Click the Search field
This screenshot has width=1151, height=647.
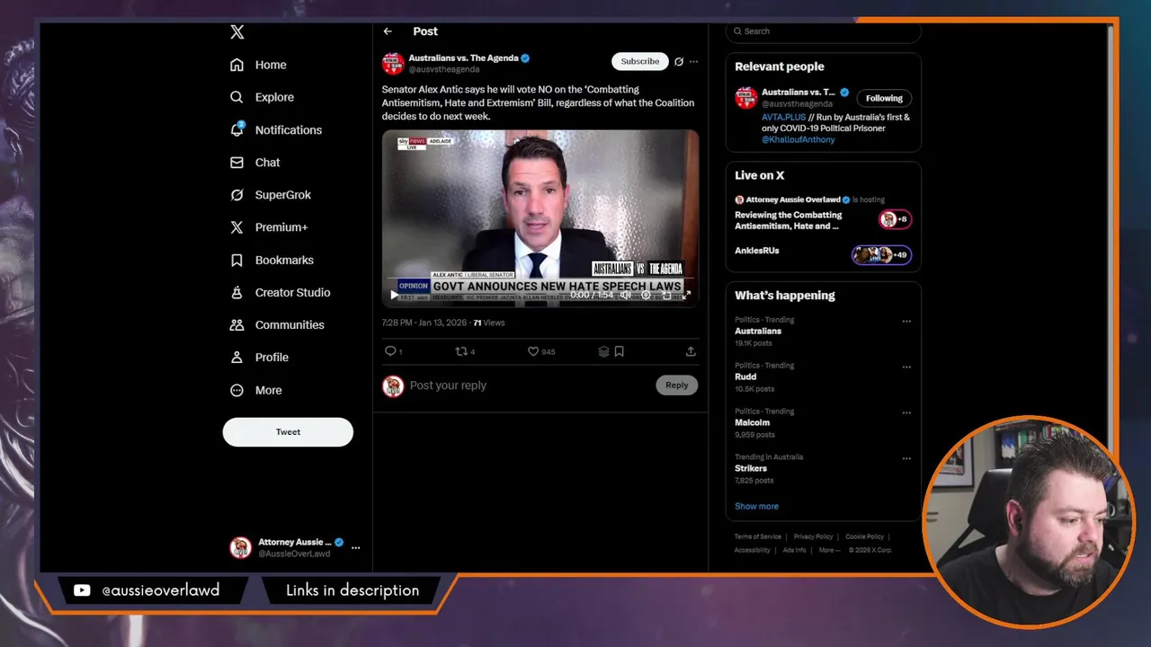click(x=824, y=31)
